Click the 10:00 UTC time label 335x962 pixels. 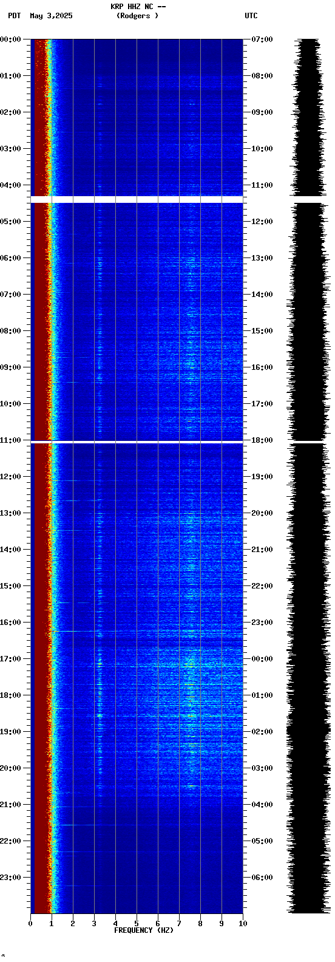[262, 149]
